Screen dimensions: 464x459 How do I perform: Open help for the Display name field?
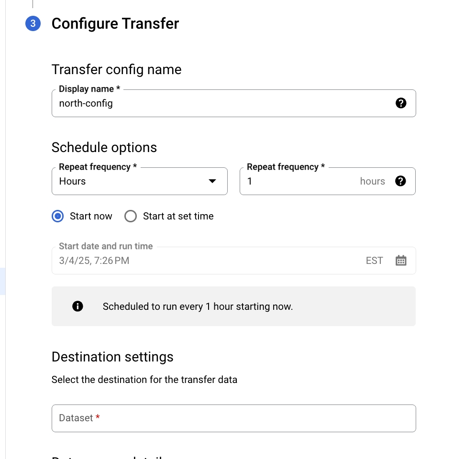pos(401,103)
